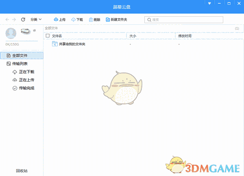244x176 pixels.
Task: Open the 分类 dropdown
Action: pyautogui.click(x=36, y=20)
